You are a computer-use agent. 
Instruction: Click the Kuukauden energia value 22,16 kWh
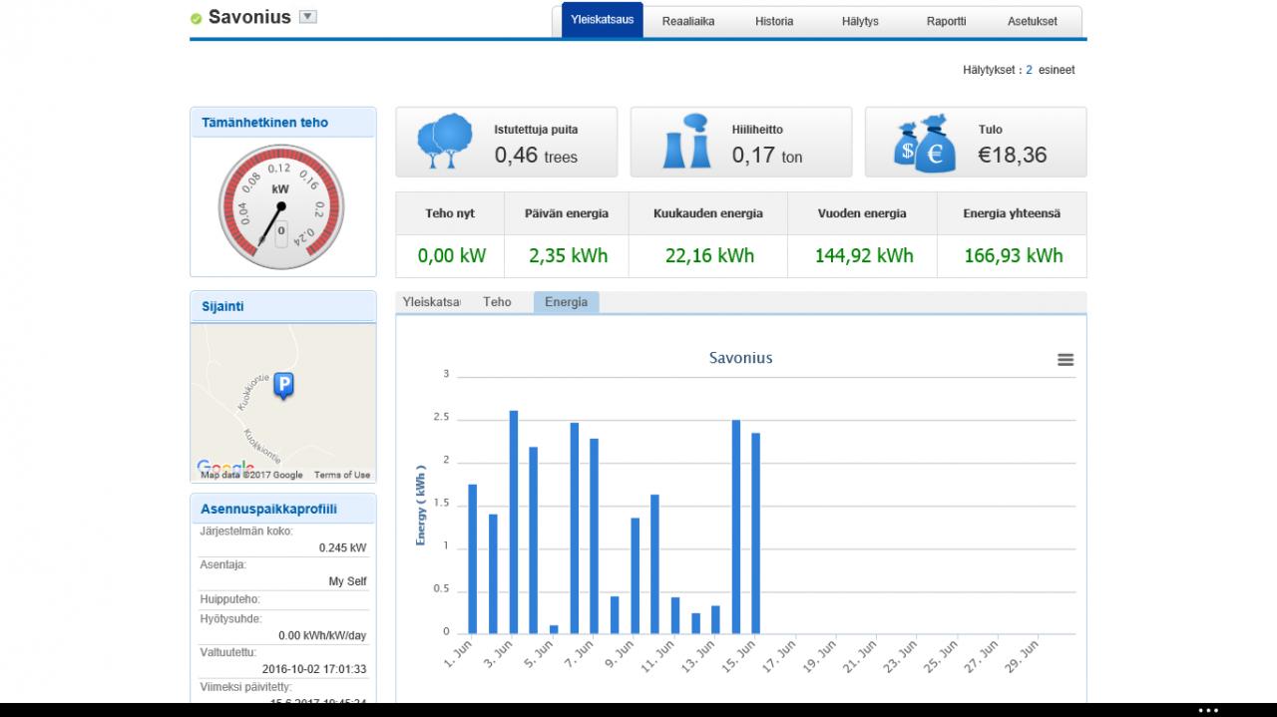[709, 255]
